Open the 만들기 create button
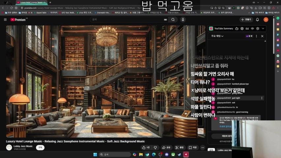The width and height of the screenshot is (281, 158). pos(246,19)
